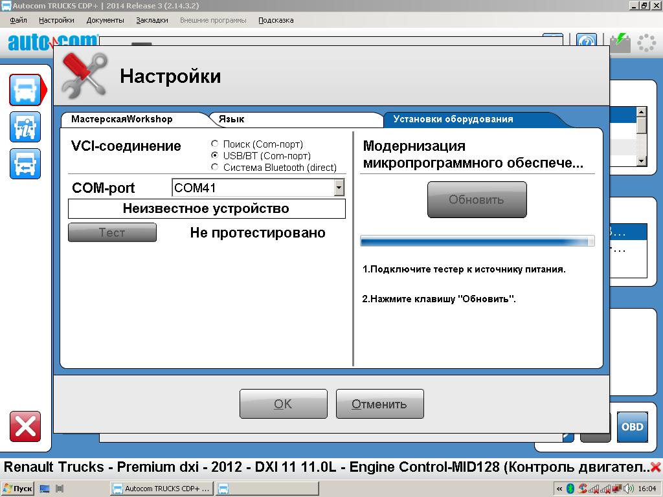Click the Bluetooth tray icon
This screenshot has width=663, height=497.
point(570,489)
